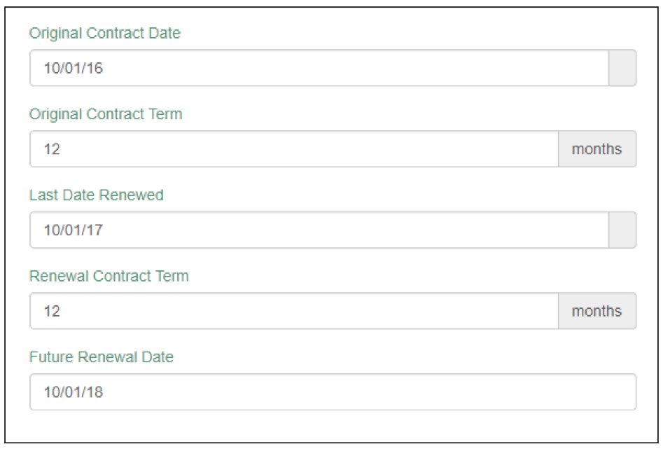Click the Original Contract Term label
Viewport: 663px width, 451px height.
coord(106,114)
